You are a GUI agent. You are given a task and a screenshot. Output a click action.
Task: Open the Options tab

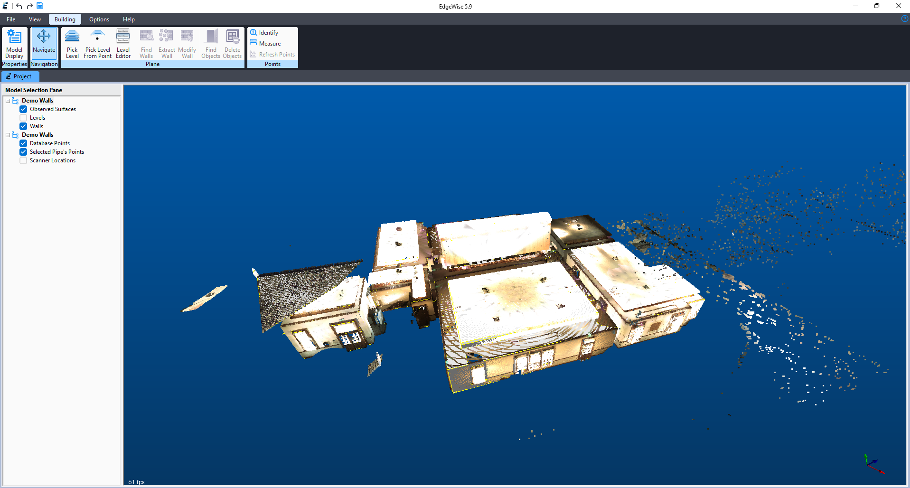(x=99, y=19)
